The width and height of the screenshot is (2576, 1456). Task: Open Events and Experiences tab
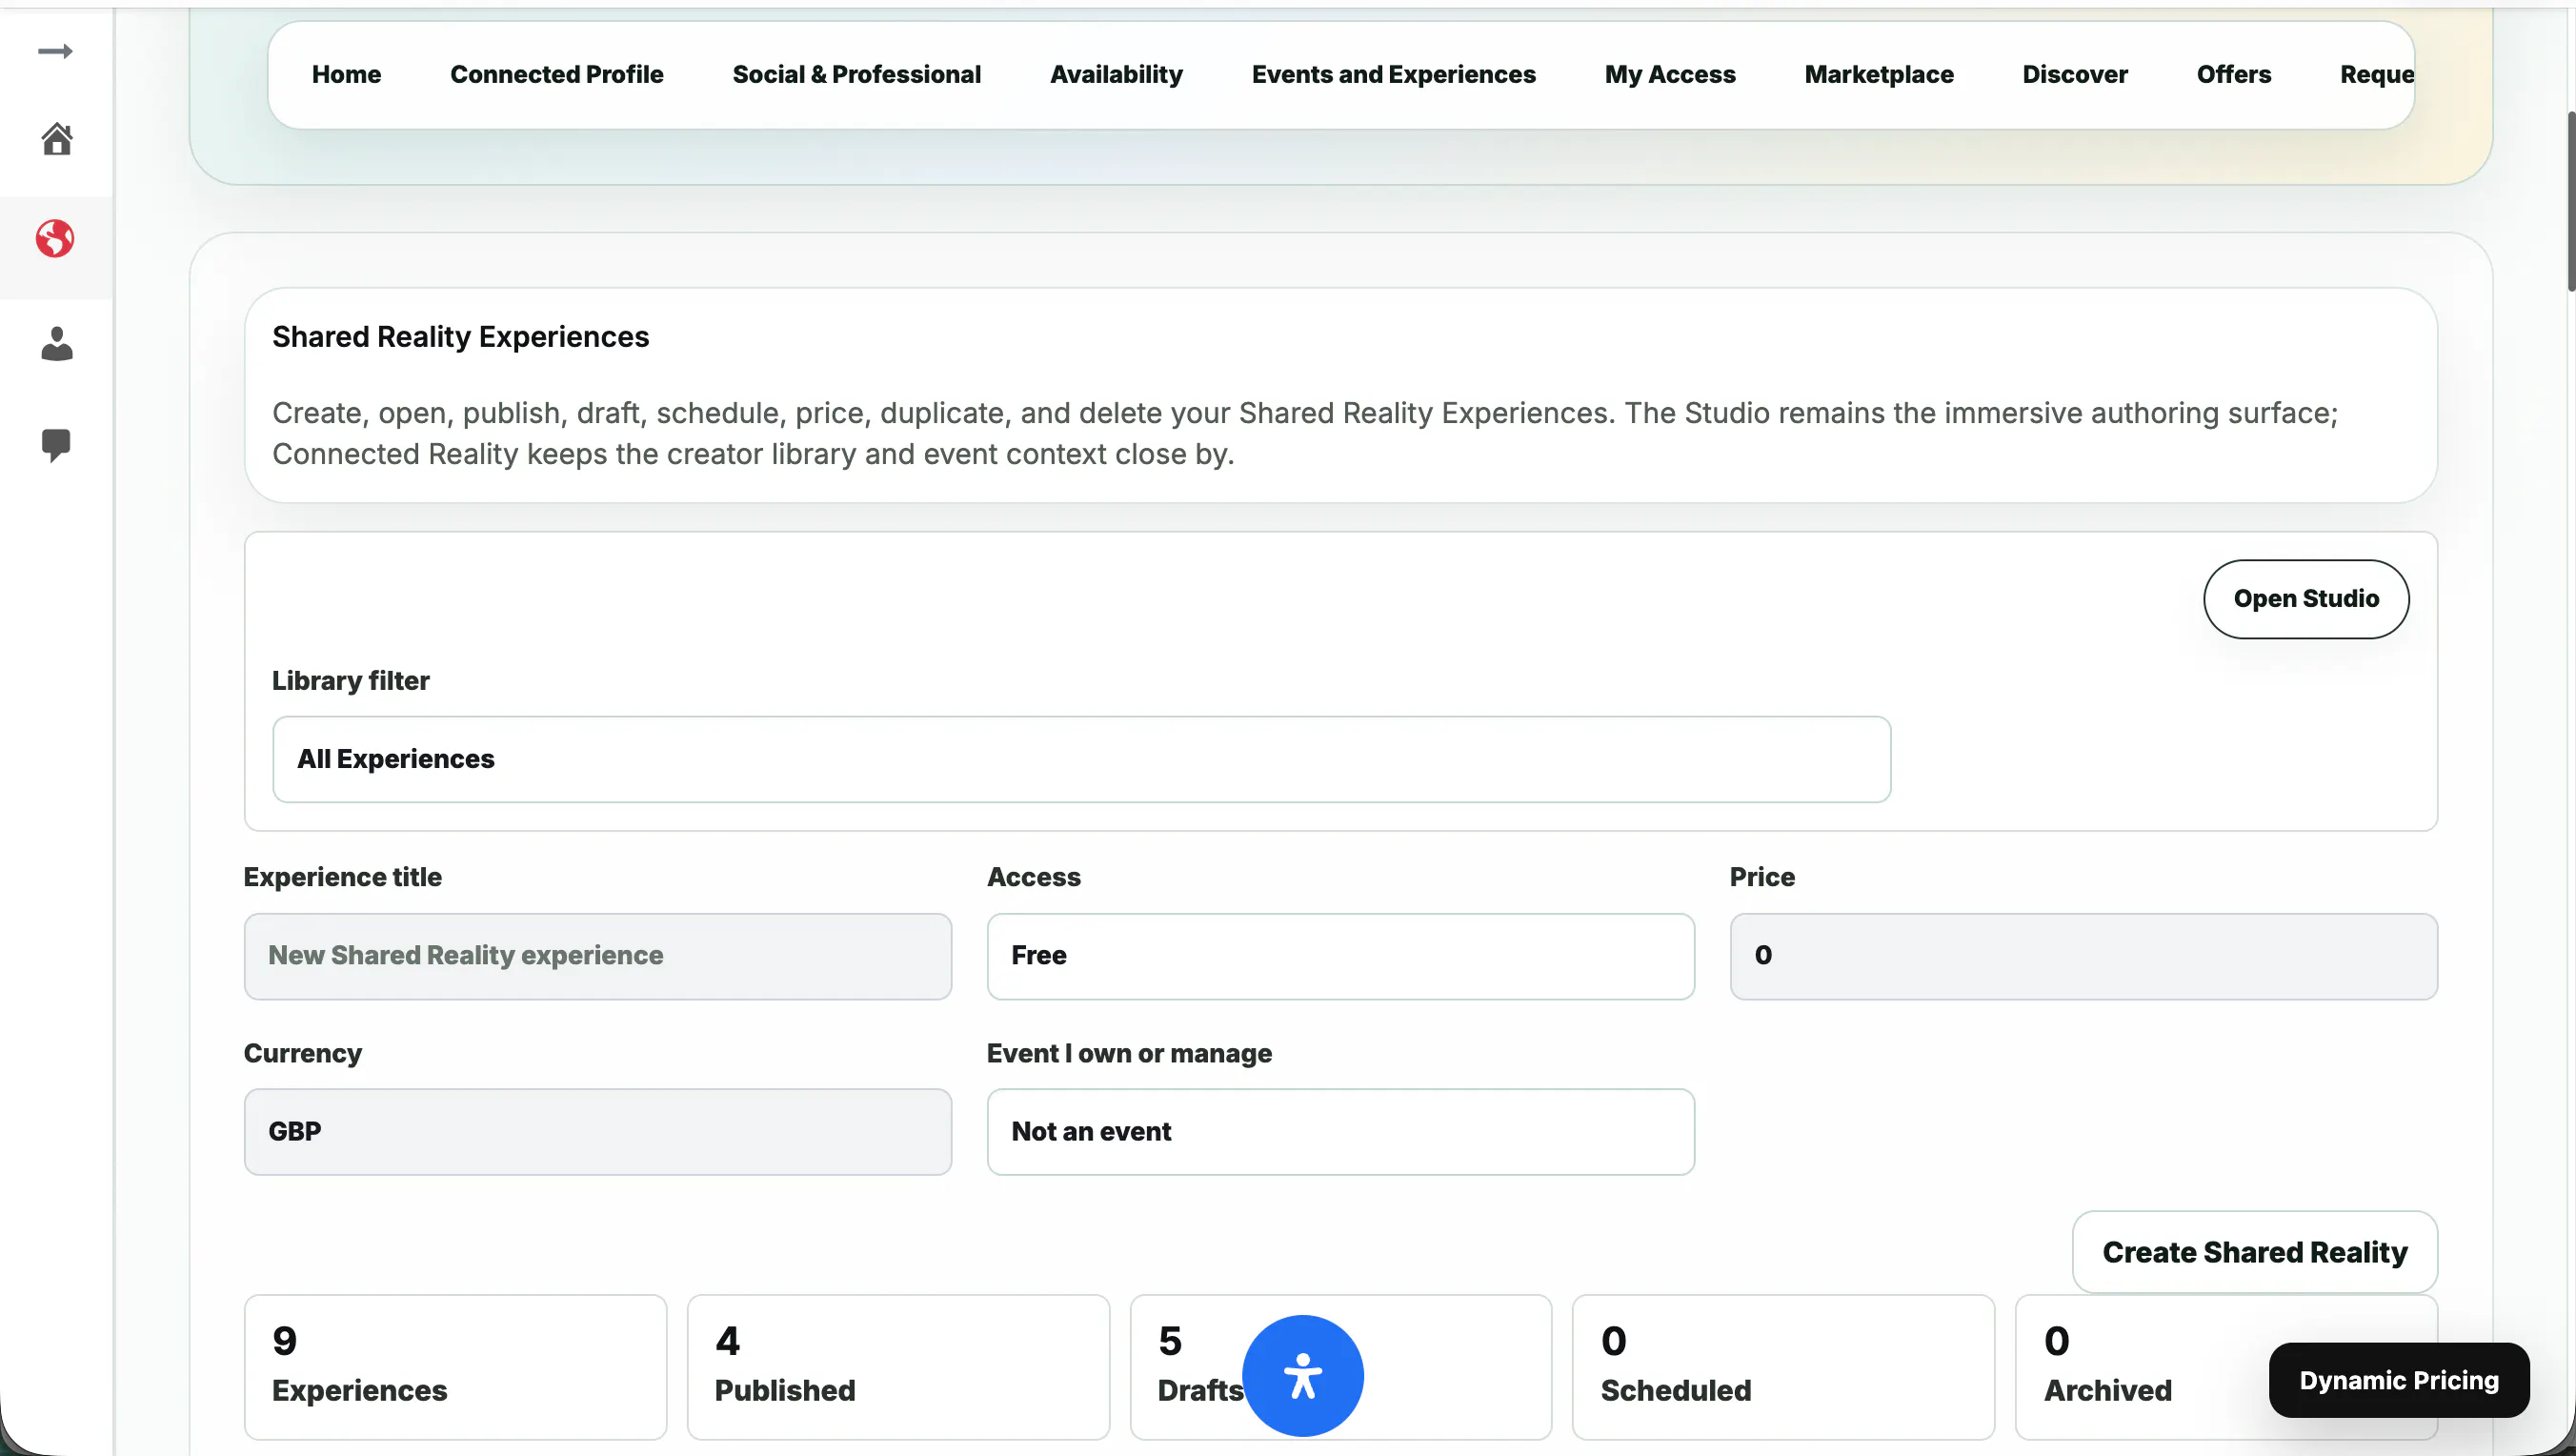(1393, 74)
